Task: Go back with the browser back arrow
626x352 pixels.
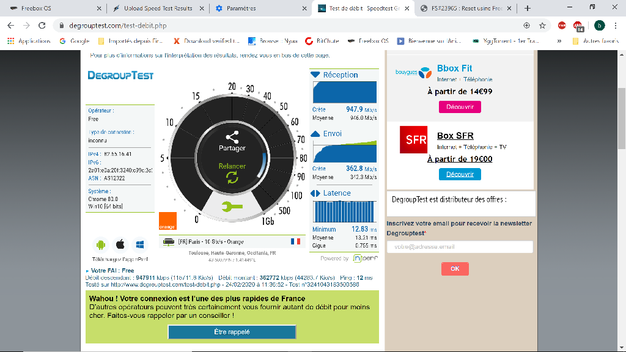Action: (11, 26)
